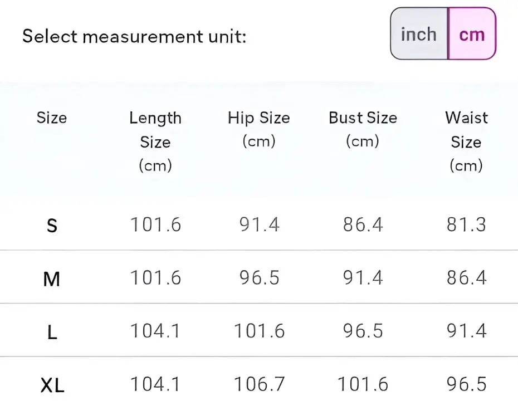Click the Size column header
518x420 pixels.
coord(52,118)
